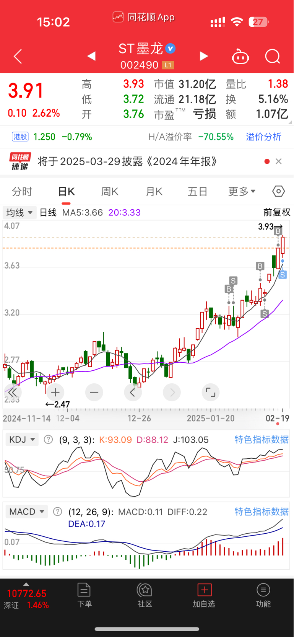The width and height of the screenshot is (294, 637).
Task: Tap the 市盈 亏损 value
Action: click(205, 114)
